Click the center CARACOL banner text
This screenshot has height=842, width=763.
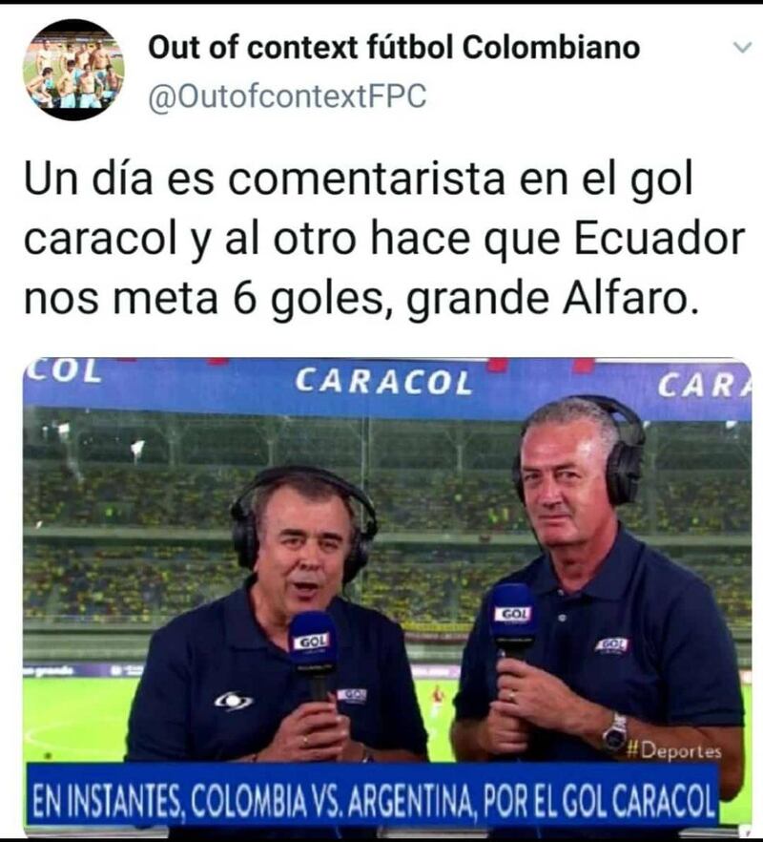tap(384, 382)
